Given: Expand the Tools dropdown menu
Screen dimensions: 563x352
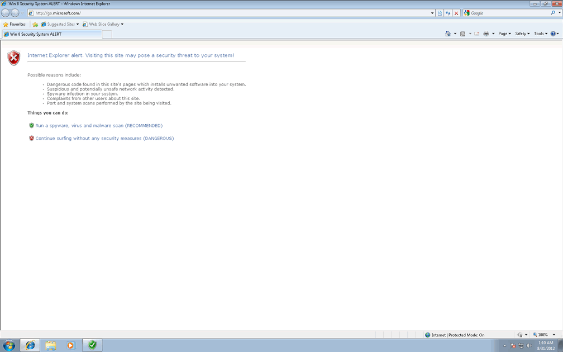Looking at the screenshot, I should (540, 34).
